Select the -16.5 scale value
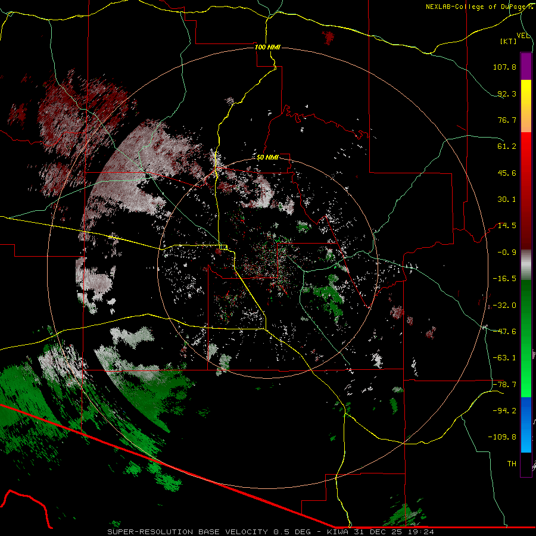Screen dimensions: 536x536 point(504,279)
